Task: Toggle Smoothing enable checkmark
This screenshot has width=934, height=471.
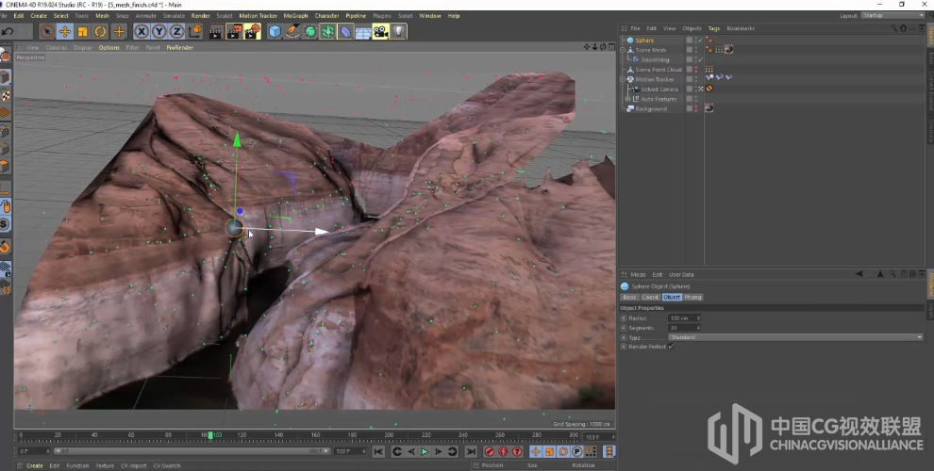Action: coord(700,59)
